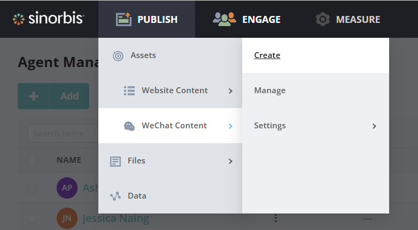Click the Search name input field
The image size is (418, 230).
(61, 133)
